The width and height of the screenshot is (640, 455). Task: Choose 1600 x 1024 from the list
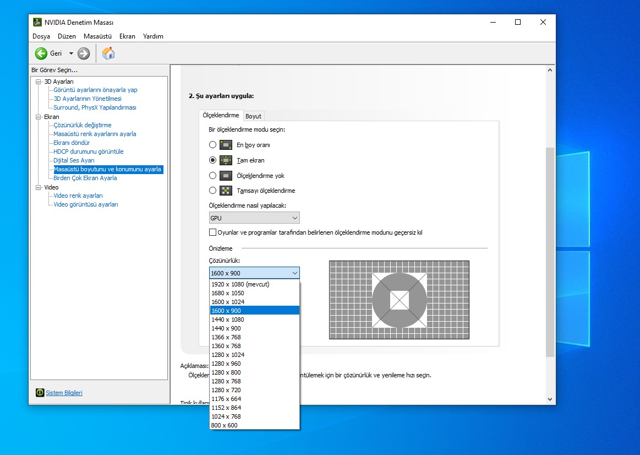coord(255,302)
